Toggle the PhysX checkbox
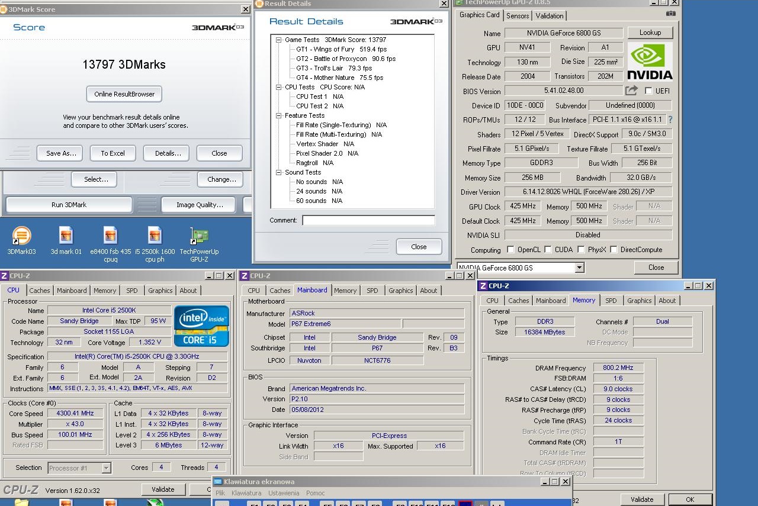 pos(581,250)
